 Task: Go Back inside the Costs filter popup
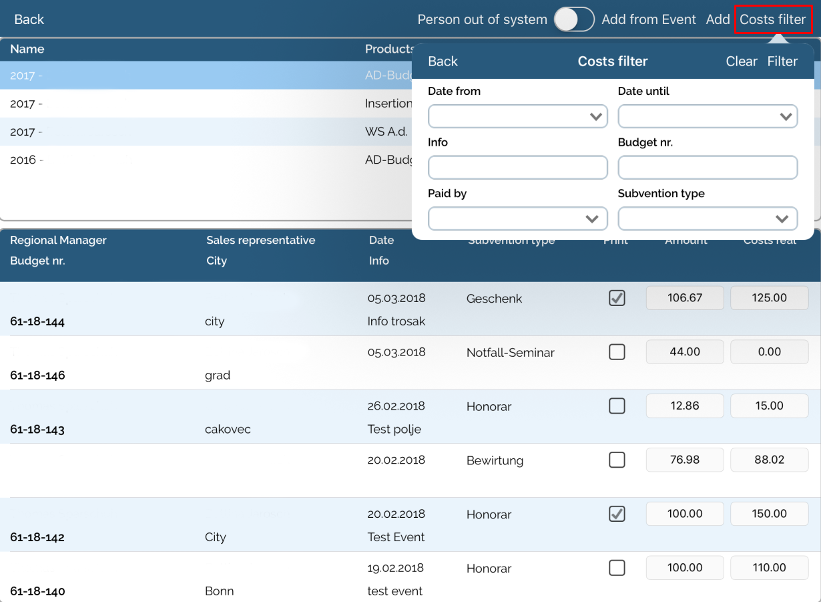[x=443, y=61]
